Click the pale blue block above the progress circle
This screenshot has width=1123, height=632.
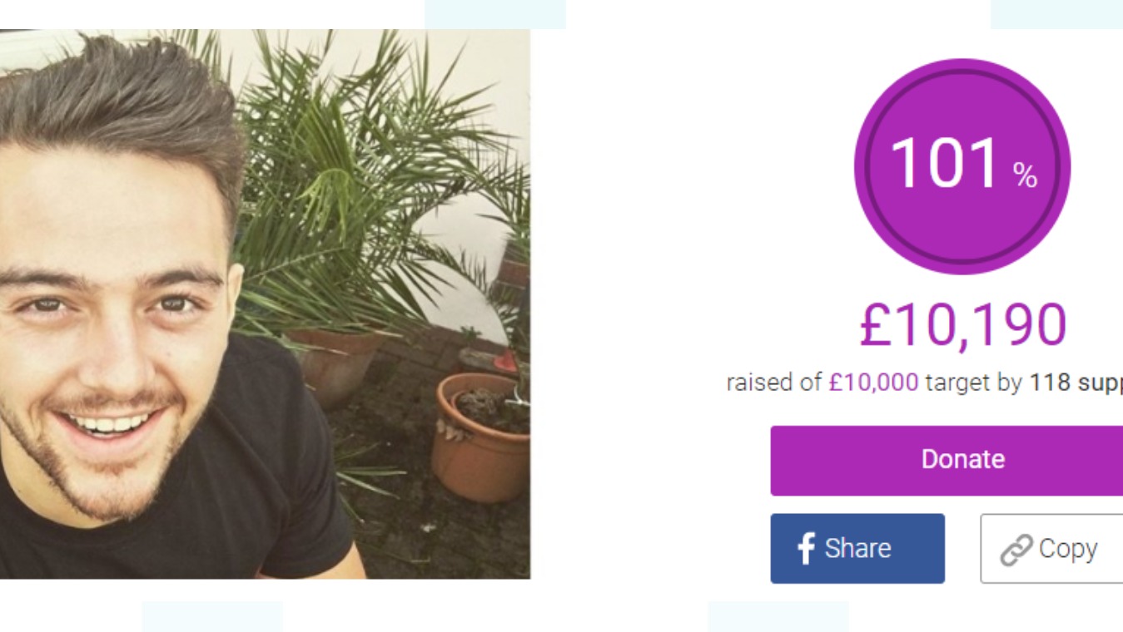pyautogui.click(x=1056, y=14)
